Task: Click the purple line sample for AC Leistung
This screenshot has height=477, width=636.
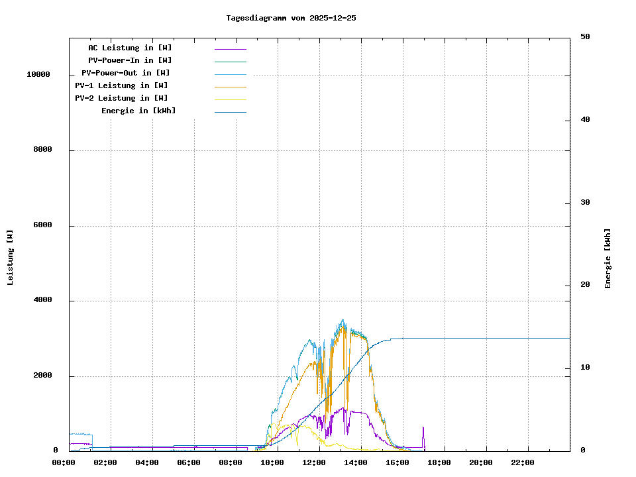Action: 230,49
